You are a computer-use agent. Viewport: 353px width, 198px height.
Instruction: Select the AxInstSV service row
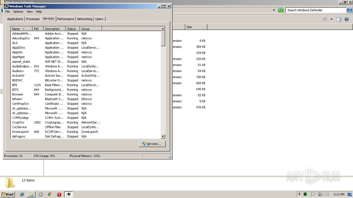[x=85, y=76]
